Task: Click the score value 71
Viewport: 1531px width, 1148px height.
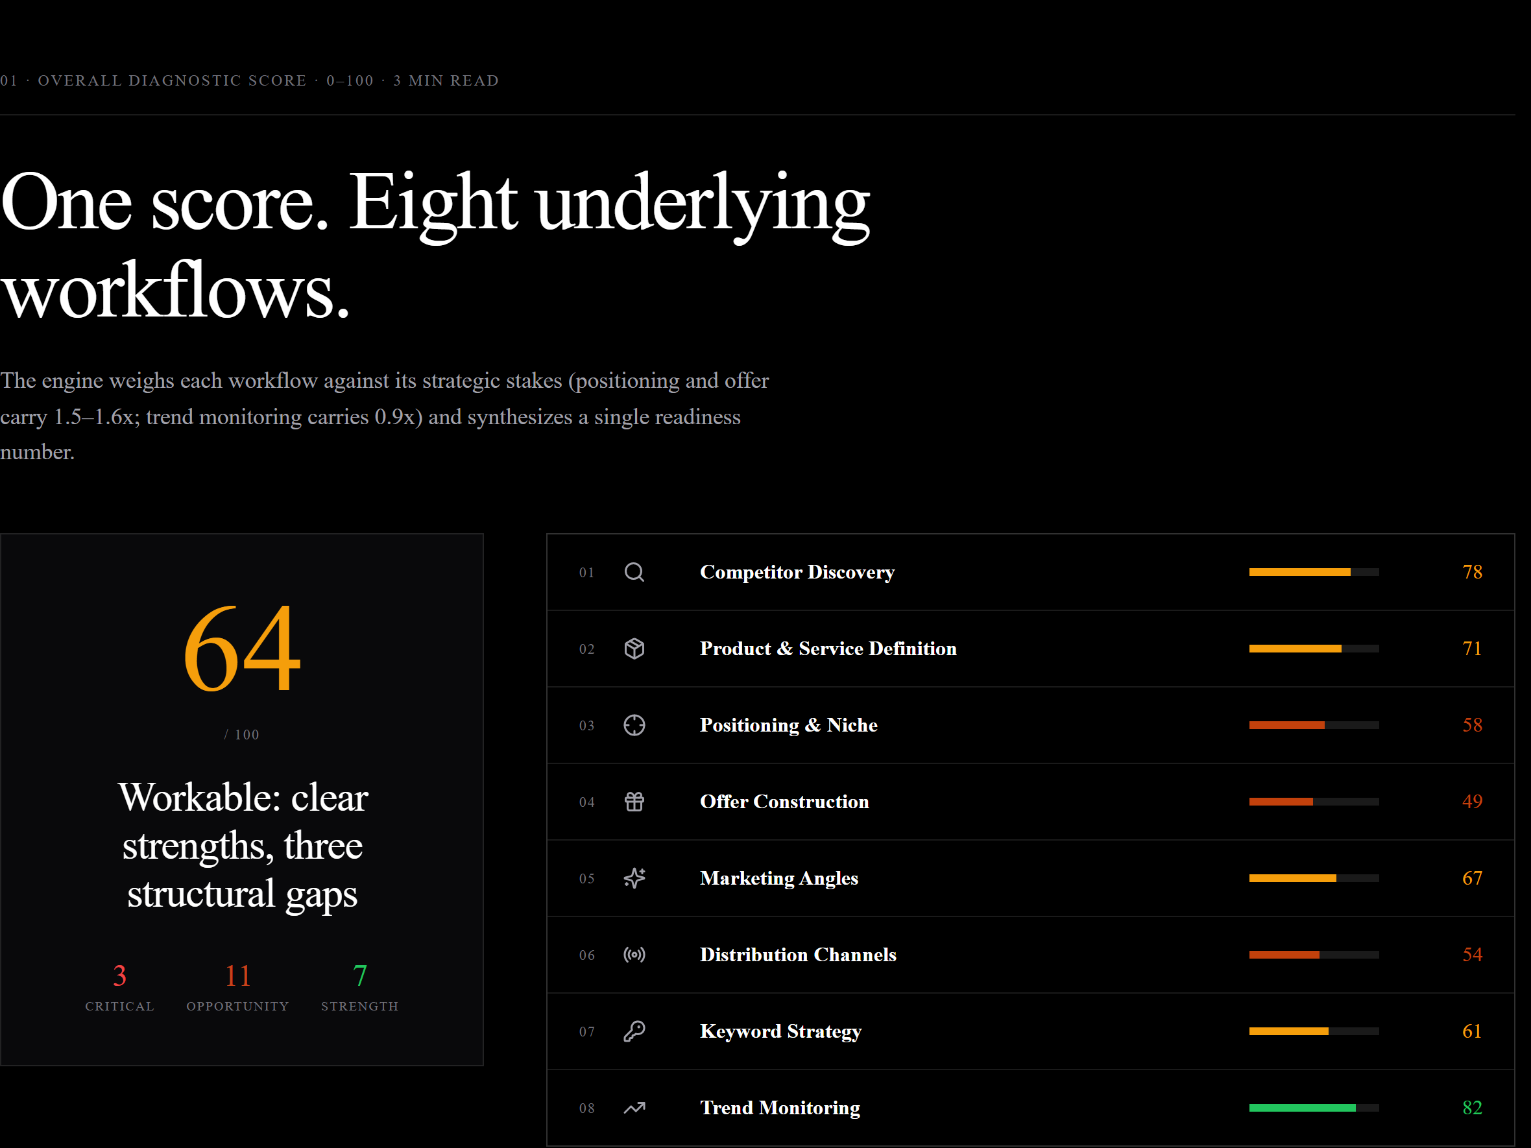Action: [1472, 649]
